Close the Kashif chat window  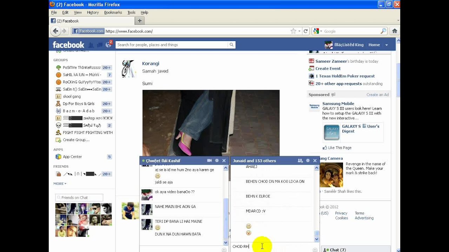point(224,161)
